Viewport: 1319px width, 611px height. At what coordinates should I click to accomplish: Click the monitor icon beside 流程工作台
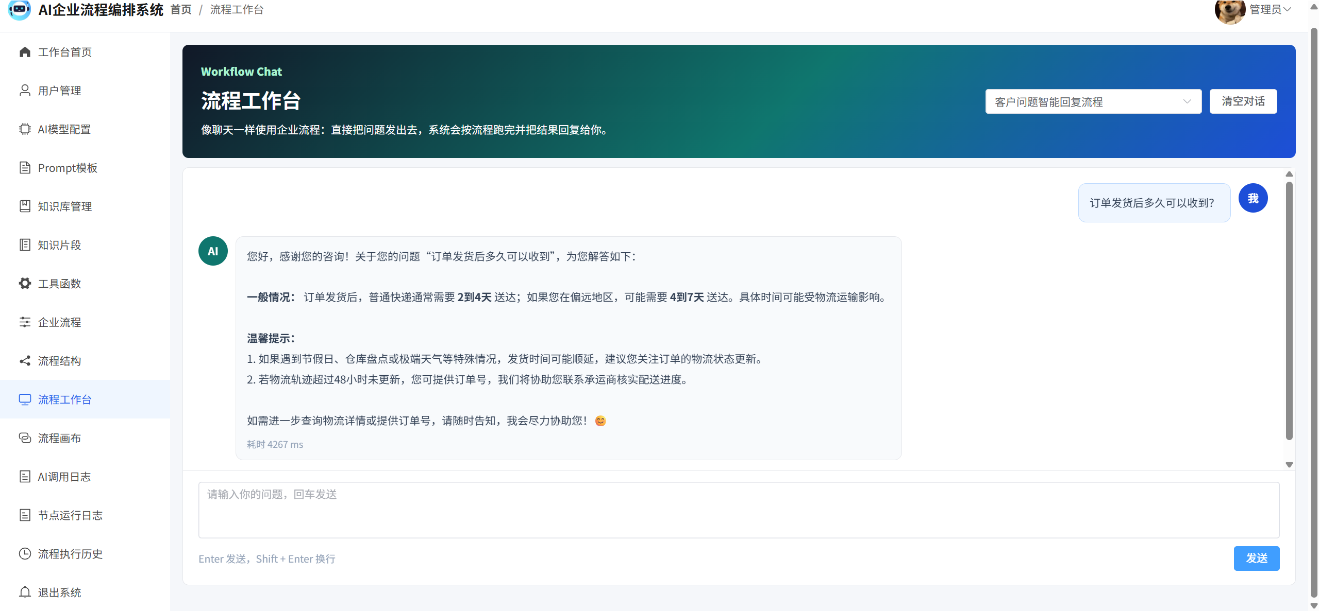pos(25,399)
